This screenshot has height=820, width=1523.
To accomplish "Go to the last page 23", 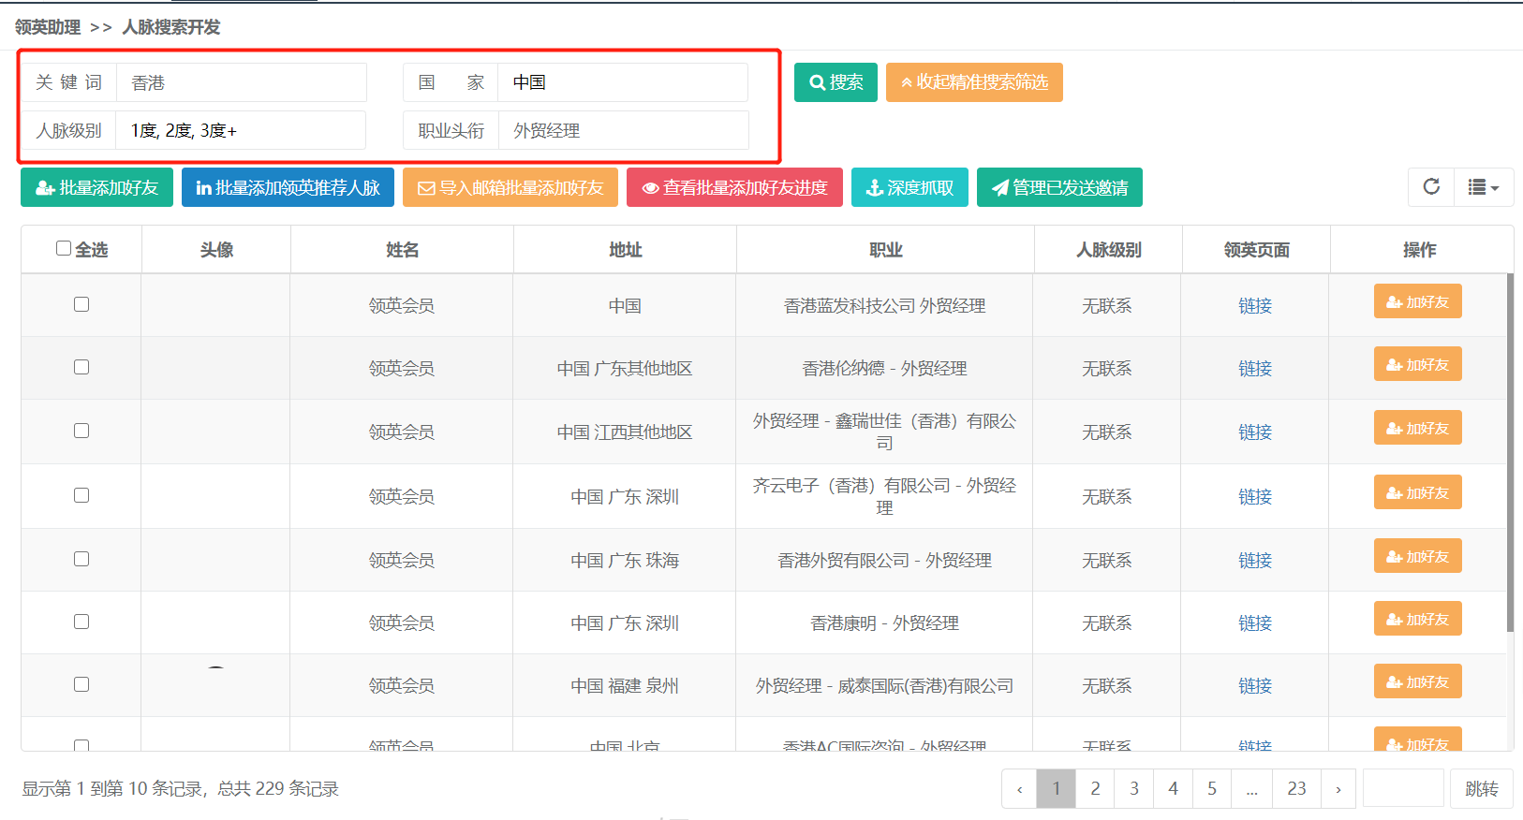I will (1296, 788).
